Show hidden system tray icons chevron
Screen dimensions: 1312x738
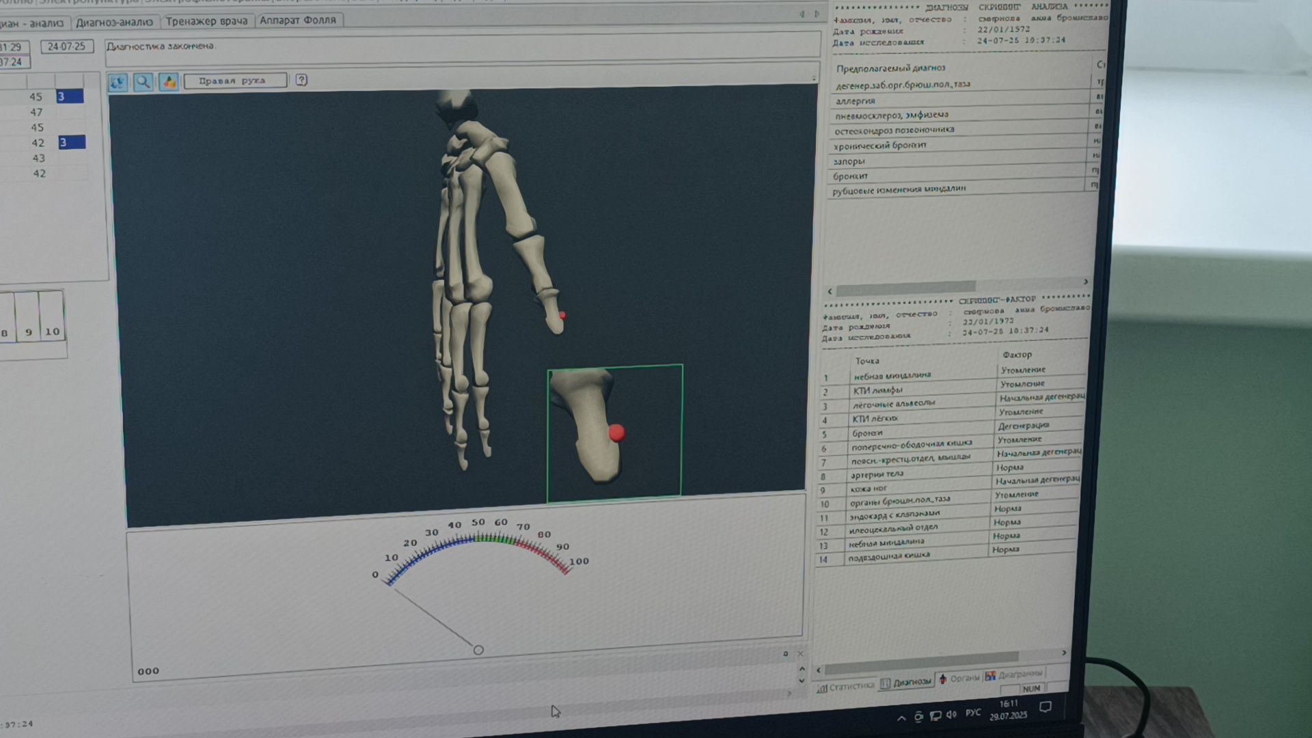[x=901, y=717]
